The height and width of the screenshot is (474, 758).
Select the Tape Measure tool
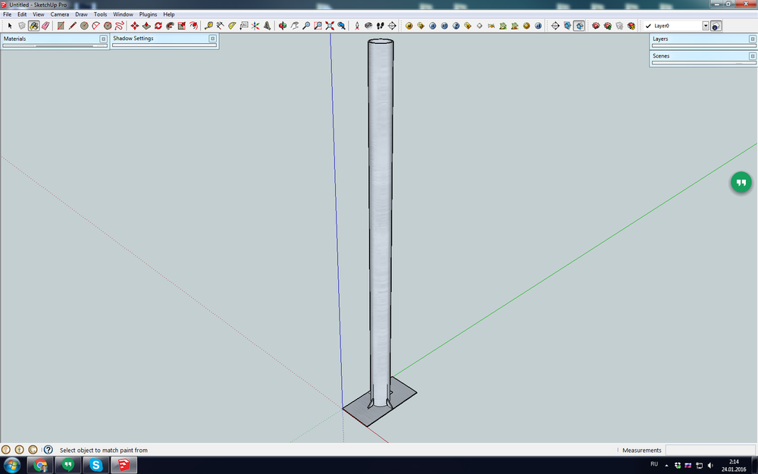point(208,26)
